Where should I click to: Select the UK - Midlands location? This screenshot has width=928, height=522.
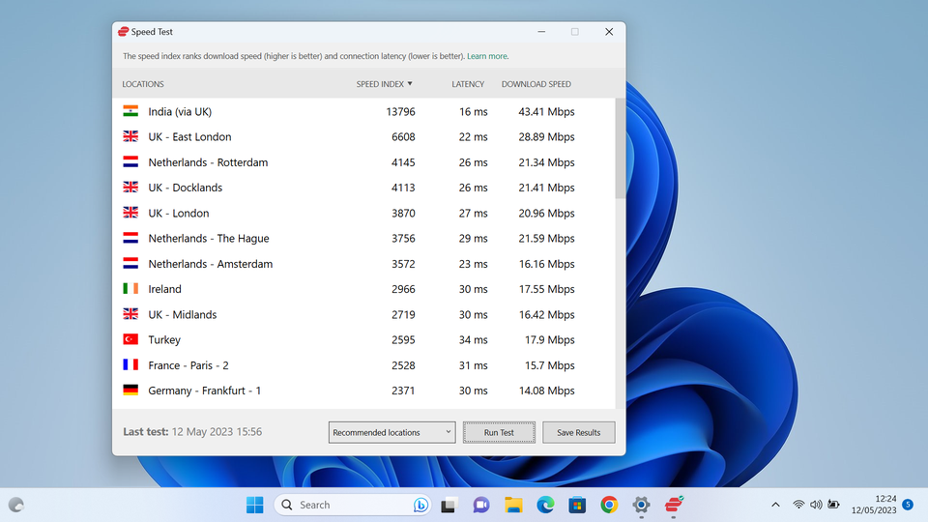[183, 314]
